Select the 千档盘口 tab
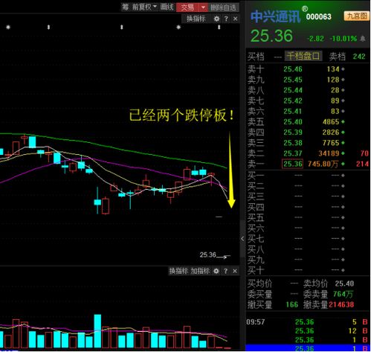This screenshot has height=352, width=371. (303, 56)
